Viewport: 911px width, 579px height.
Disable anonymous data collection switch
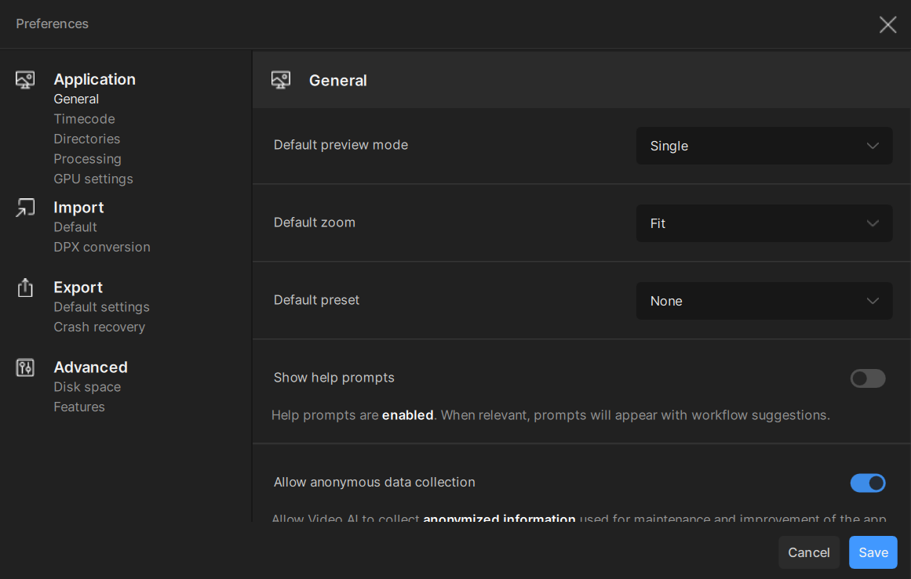click(x=868, y=483)
